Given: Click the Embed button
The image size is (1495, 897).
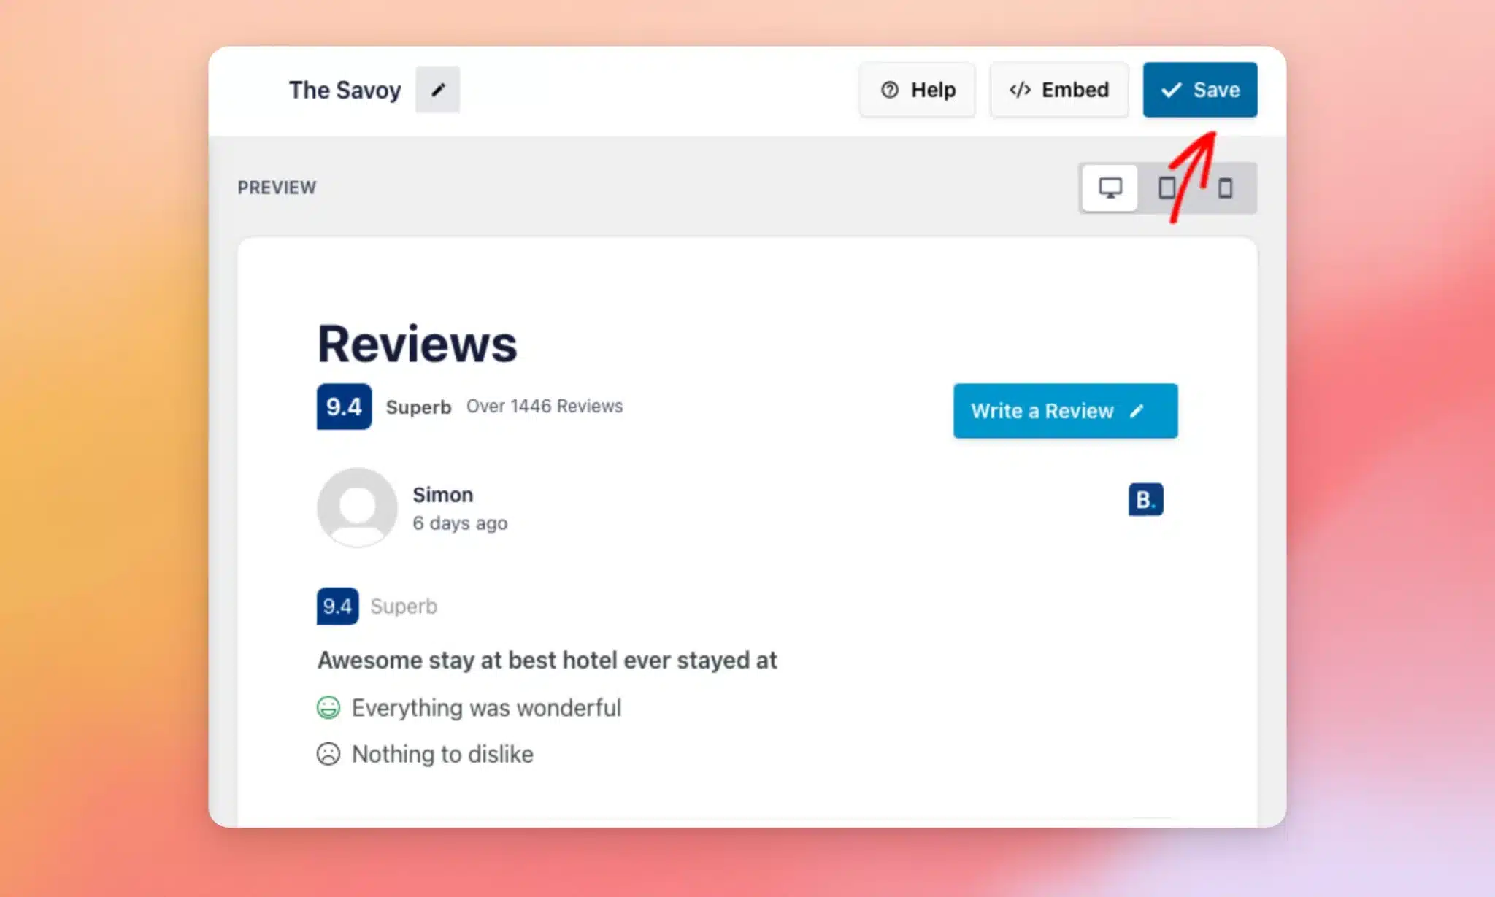Looking at the screenshot, I should 1058,90.
